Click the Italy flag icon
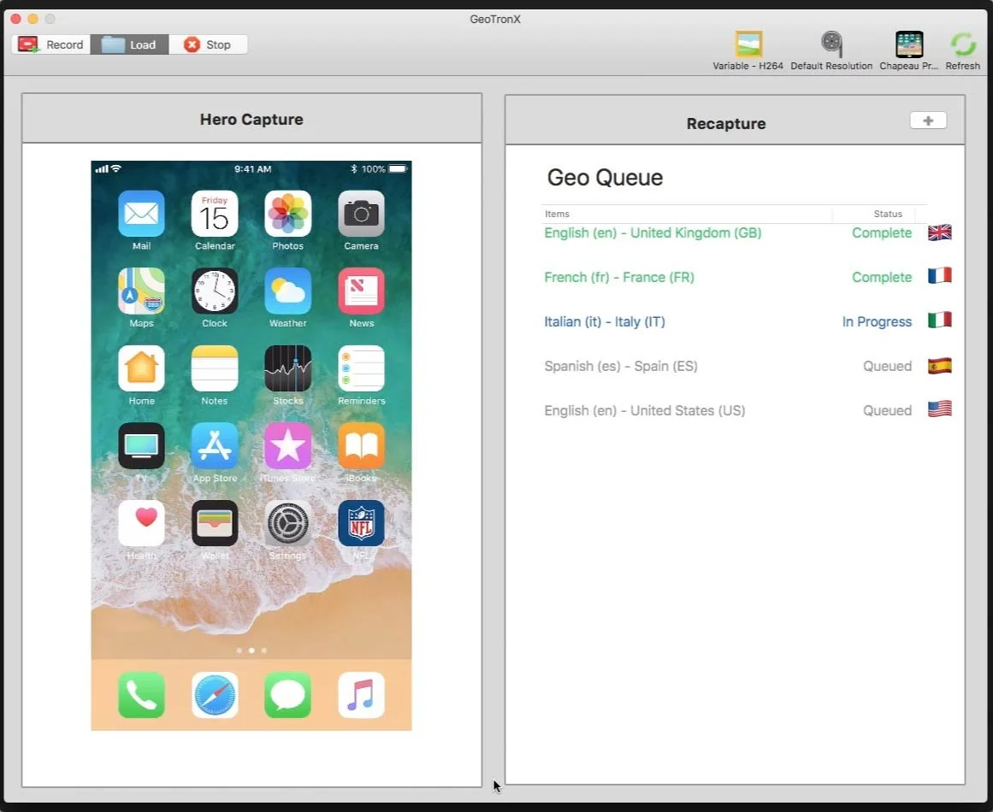 point(940,320)
